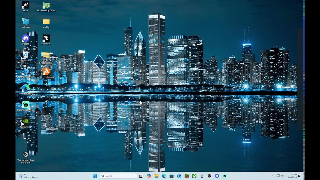Open Task View from the taskbar

click(141, 176)
